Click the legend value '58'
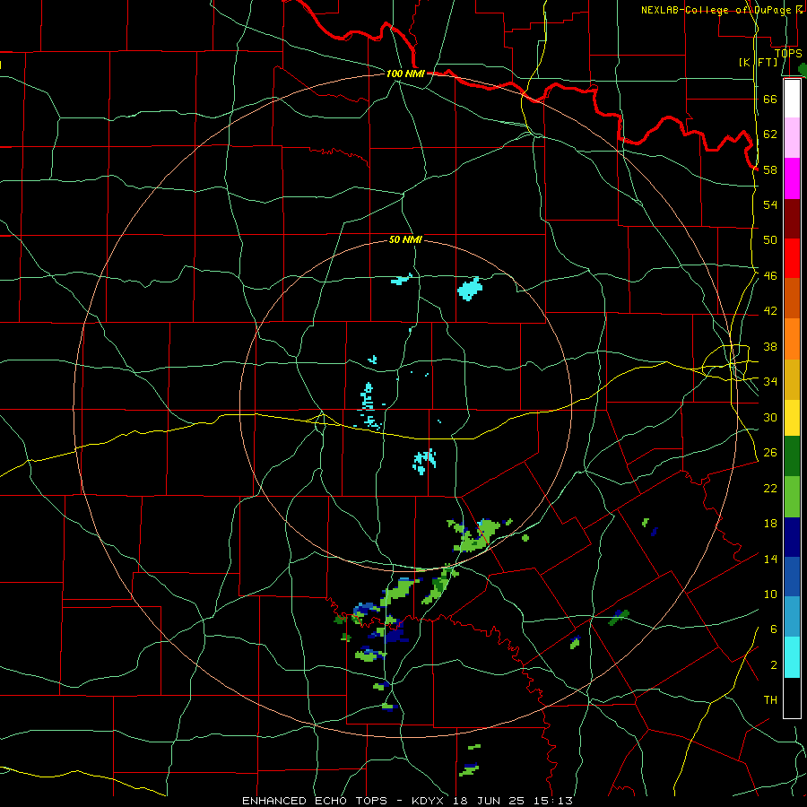The width and height of the screenshot is (807, 807). coord(770,169)
